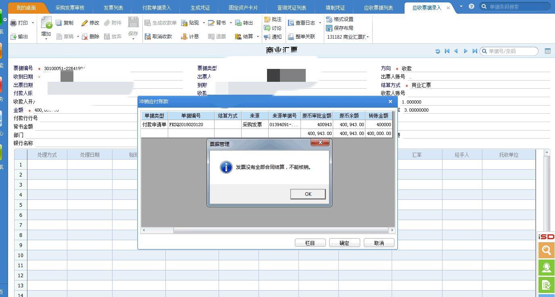
Task: Switch to 发票列表 tab
Action: (x=113, y=8)
